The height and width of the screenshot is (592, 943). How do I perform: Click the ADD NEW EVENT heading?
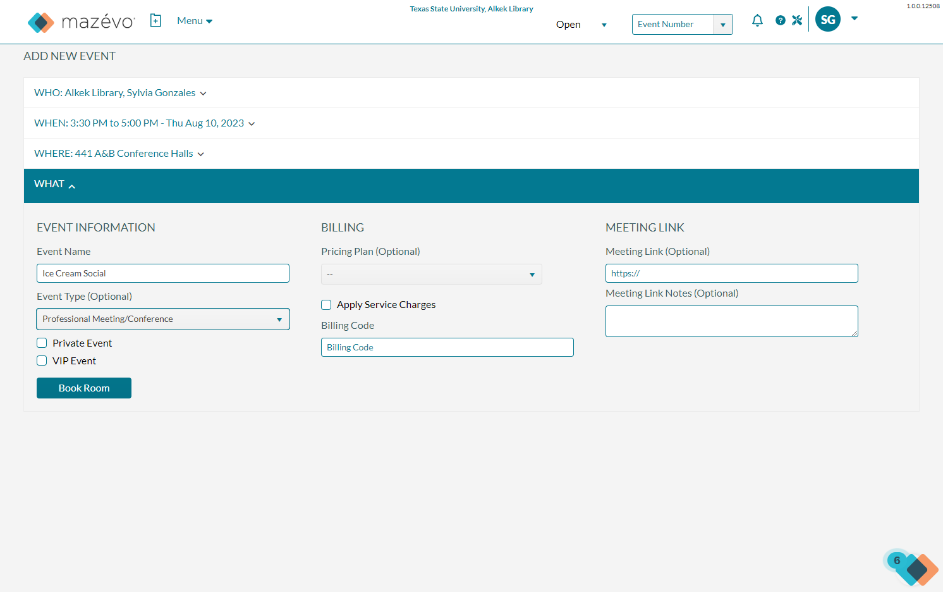70,56
